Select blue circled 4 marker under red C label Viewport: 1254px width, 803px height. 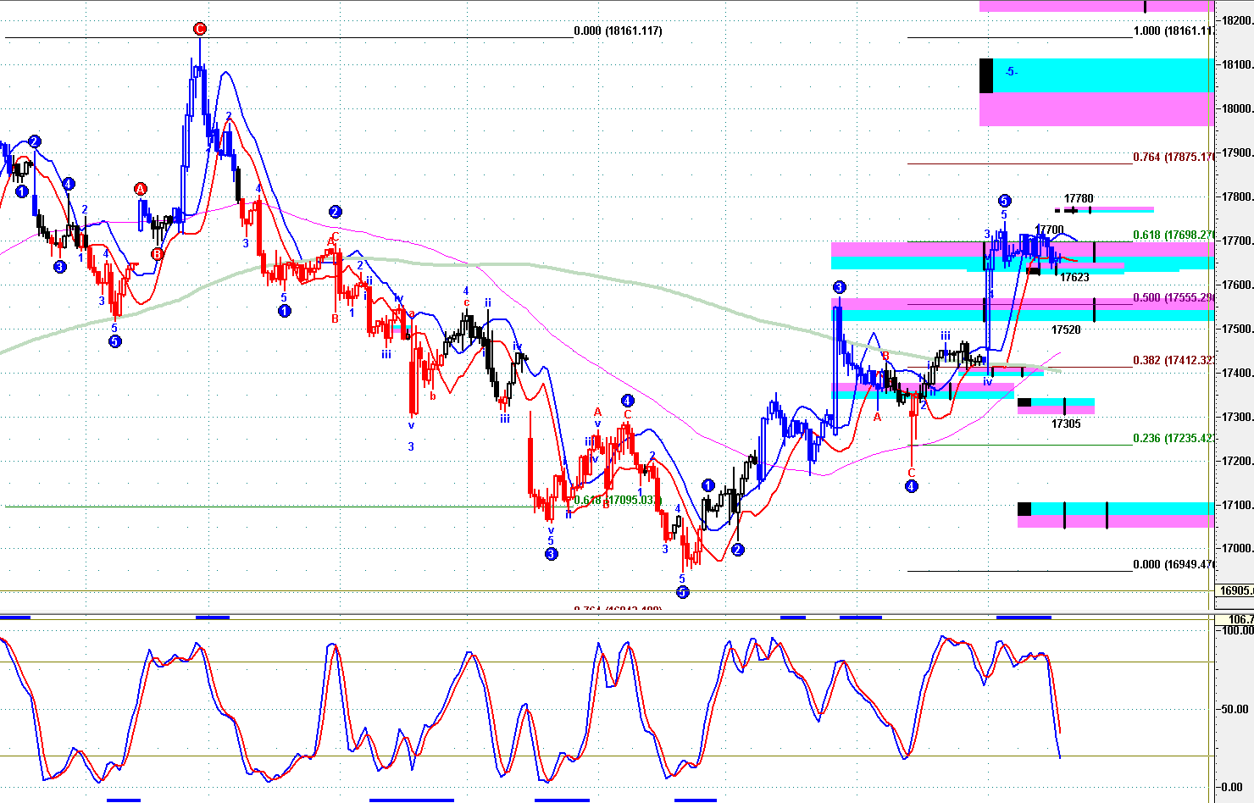911,486
